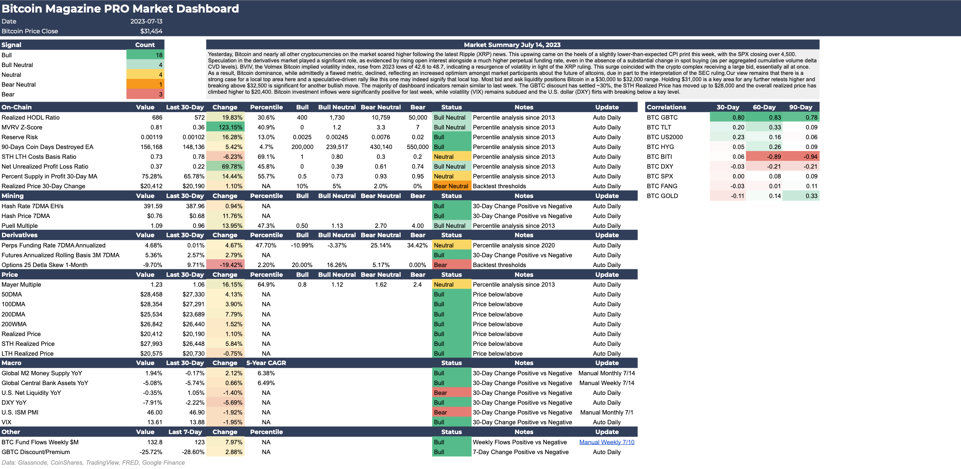Screen dimensions: 961x469
Task: Click the Market Summary July 14, 2023 header
Action: [512, 45]
